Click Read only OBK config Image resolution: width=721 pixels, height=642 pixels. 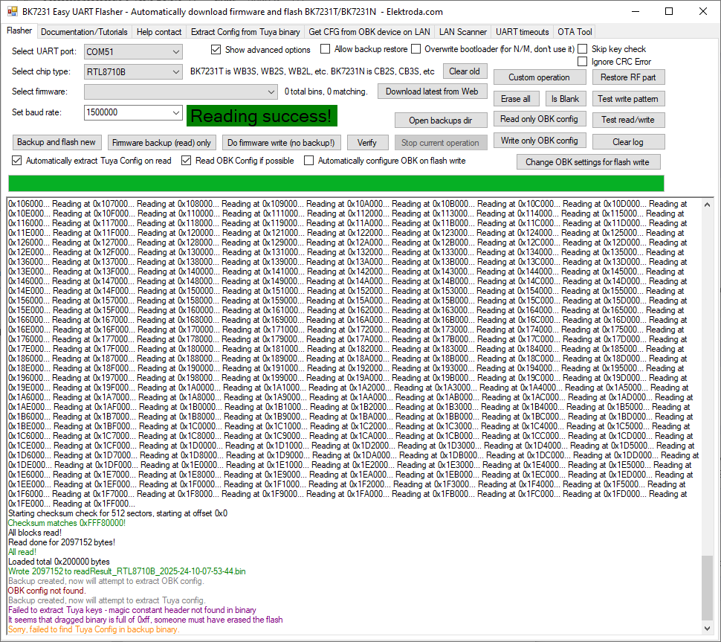coord(539,119)
